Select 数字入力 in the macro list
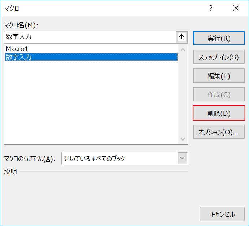Image resolution: width=249 pixels, height=226 pixels. (x=91, y=57)
